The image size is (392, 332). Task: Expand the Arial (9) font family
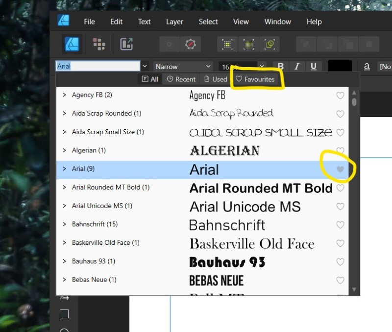pyautogui.click(x=64, y=169)
